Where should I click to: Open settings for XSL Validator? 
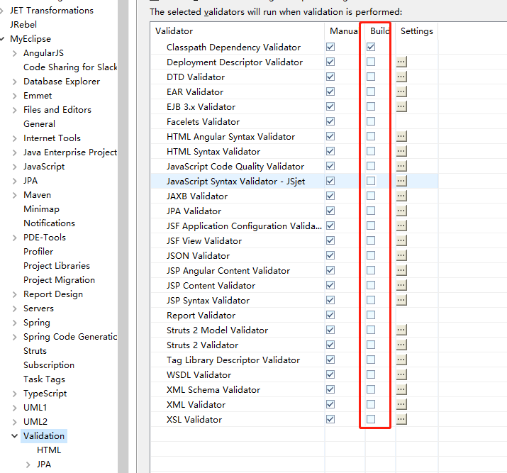pyautogui.click(x=401, y=419)
